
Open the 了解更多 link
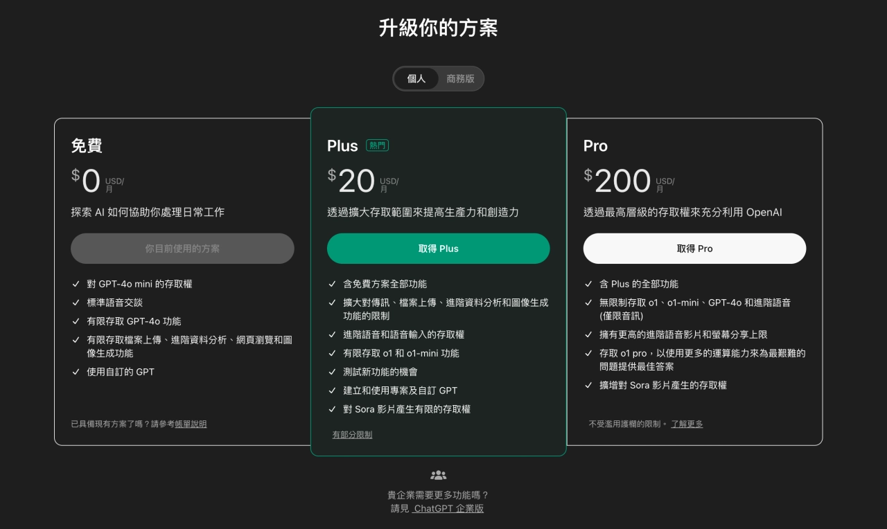point(687,424)
